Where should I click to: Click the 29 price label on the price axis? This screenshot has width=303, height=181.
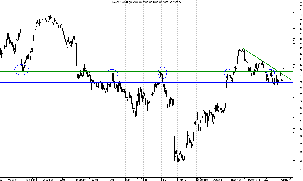pos(301,136)
